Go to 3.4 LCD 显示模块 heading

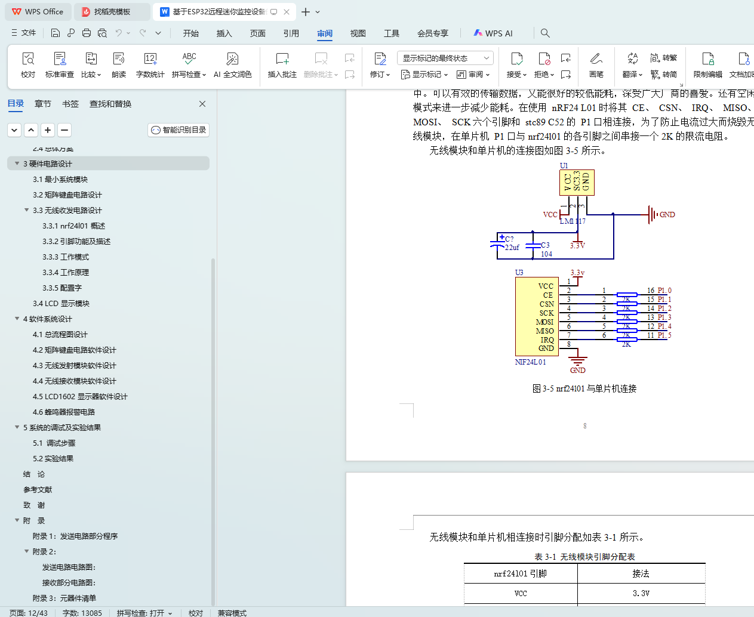click(61, 303)
